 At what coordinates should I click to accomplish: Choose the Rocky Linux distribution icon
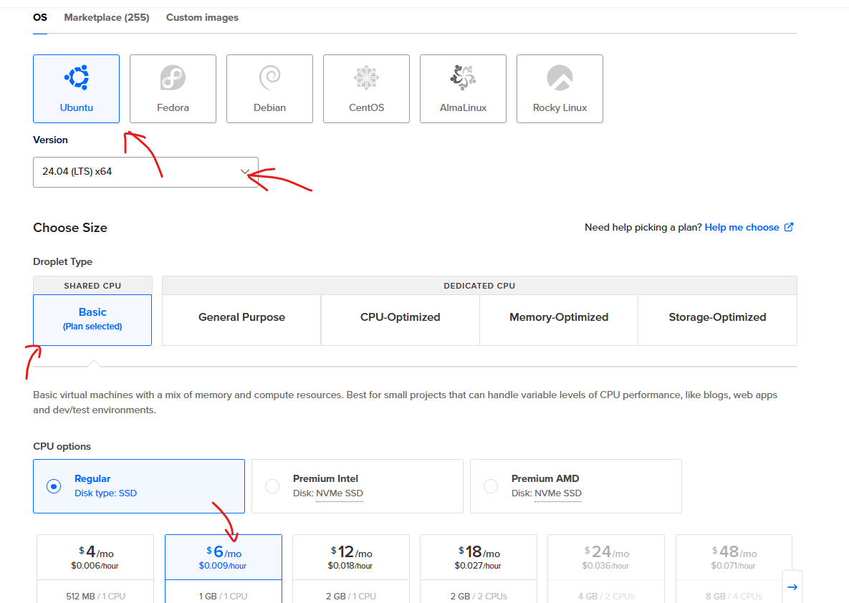[x=560, y=88]
